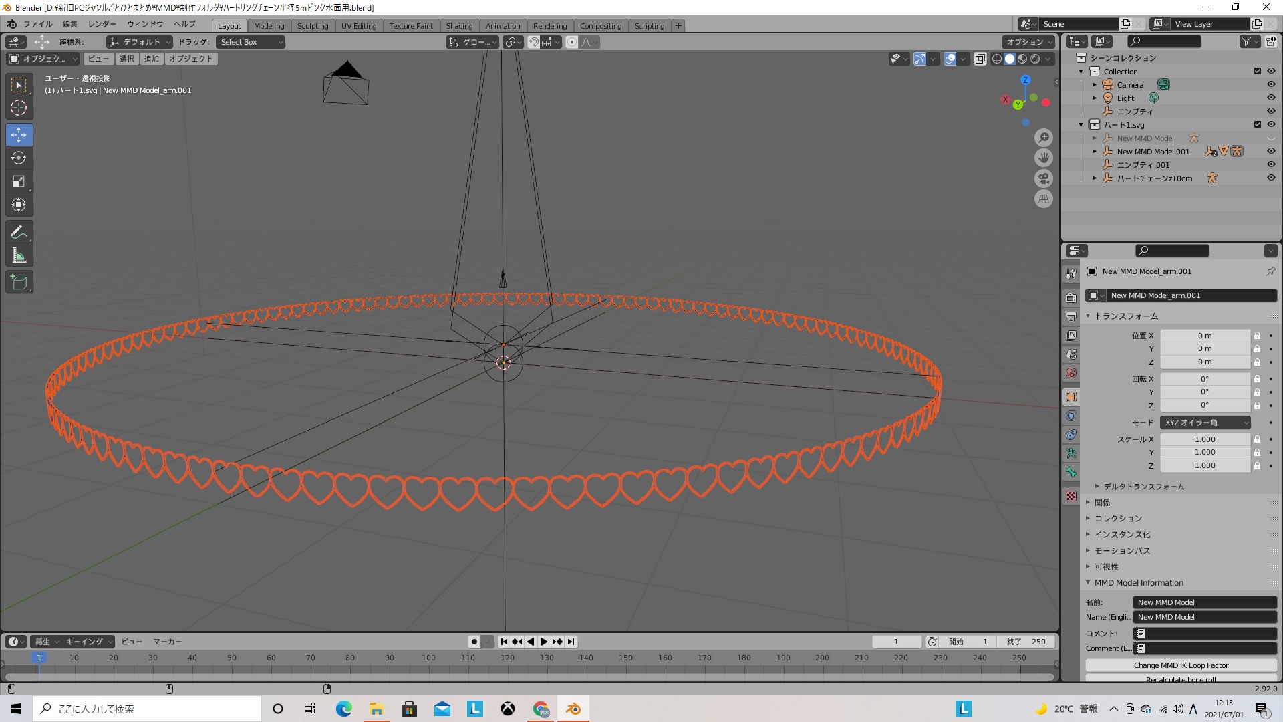Viewport: 1283px width, 722px height.
Task: Open the XYZ オイラー角 rotation mode dropdown
Action: click(1205, 423)
